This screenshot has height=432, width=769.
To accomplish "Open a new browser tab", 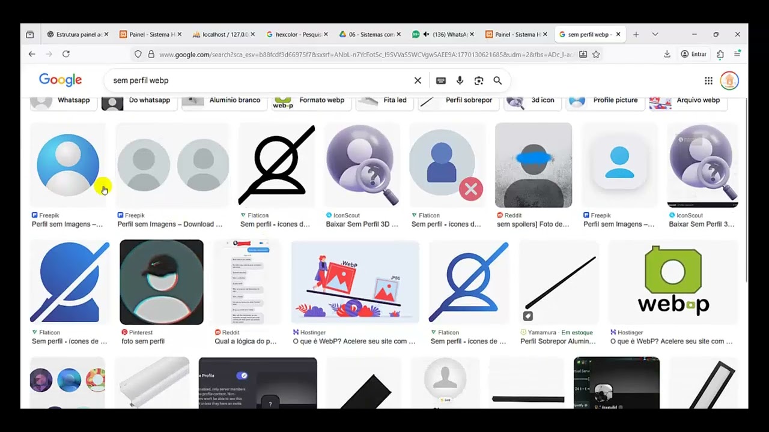I will point(636,34).
